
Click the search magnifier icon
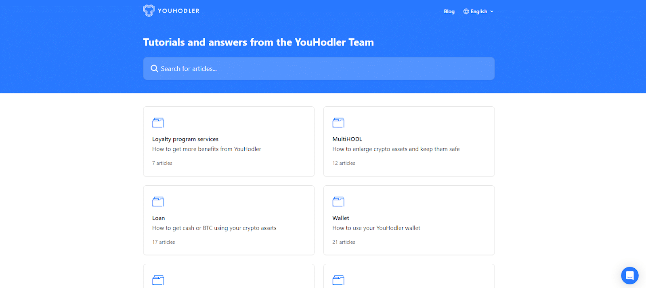[x=154, y=68]
